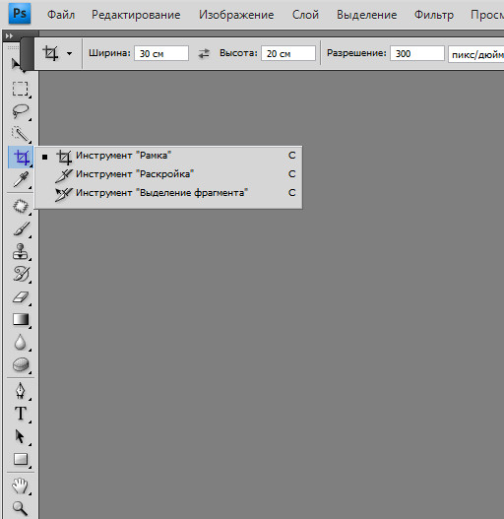Image resolution: width=504 pixels, height=519 pixels.
Task: Open the Изображение menu
Action: (236, 15)
